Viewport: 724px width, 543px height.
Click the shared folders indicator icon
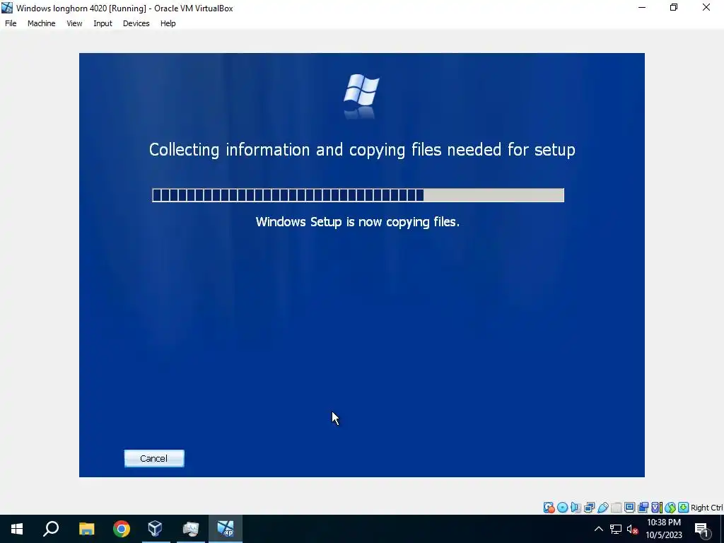[x=616, y=508]
